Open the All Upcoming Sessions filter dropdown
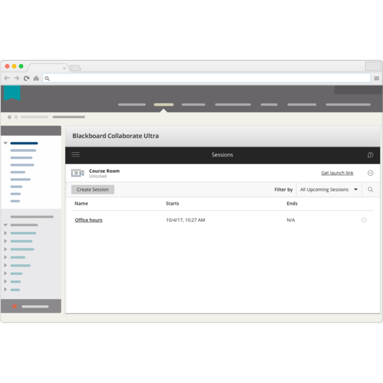Viewport: 383px width, 383px height. (329, 189)
